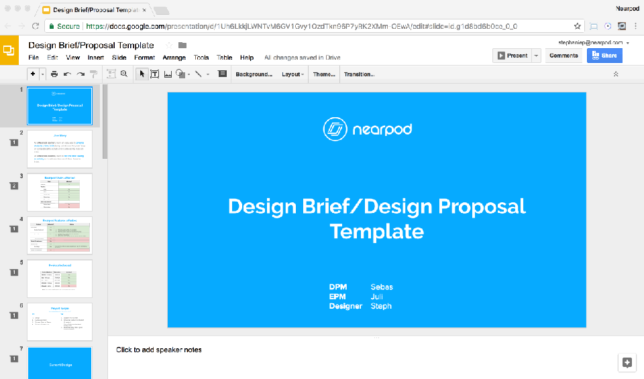Open the Comments button
The width and height of the screenshot is (644, 379).
pos(563,56)
